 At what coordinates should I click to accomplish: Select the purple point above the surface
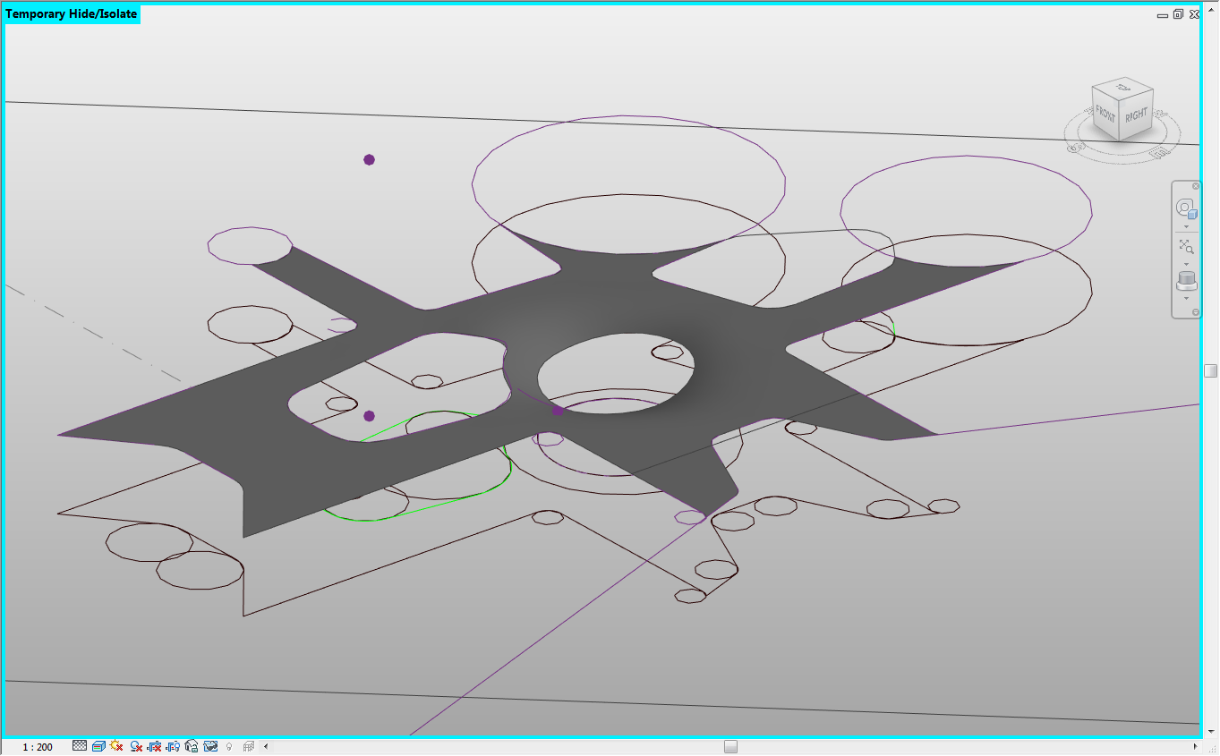click(x=369, y=159)
